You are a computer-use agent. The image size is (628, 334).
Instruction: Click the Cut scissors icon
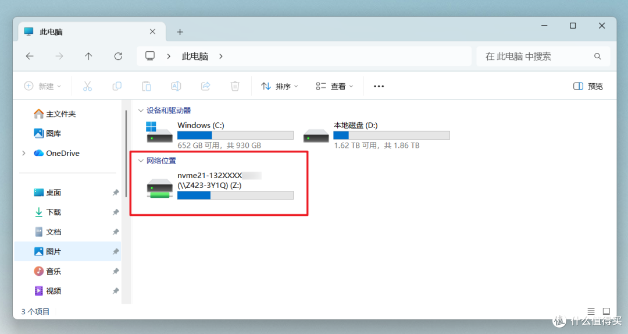coord(87,86)
